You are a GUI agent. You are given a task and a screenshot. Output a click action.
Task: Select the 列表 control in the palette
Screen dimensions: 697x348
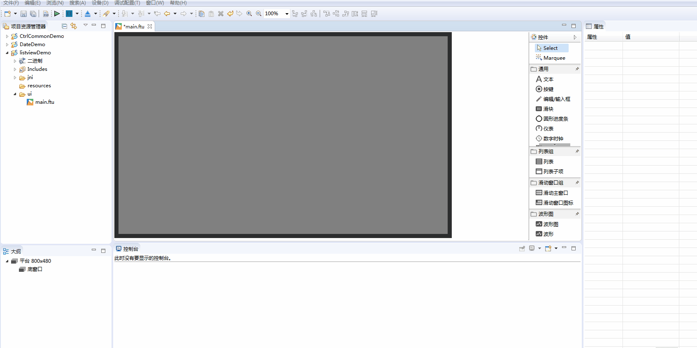[x=545, y=161]
